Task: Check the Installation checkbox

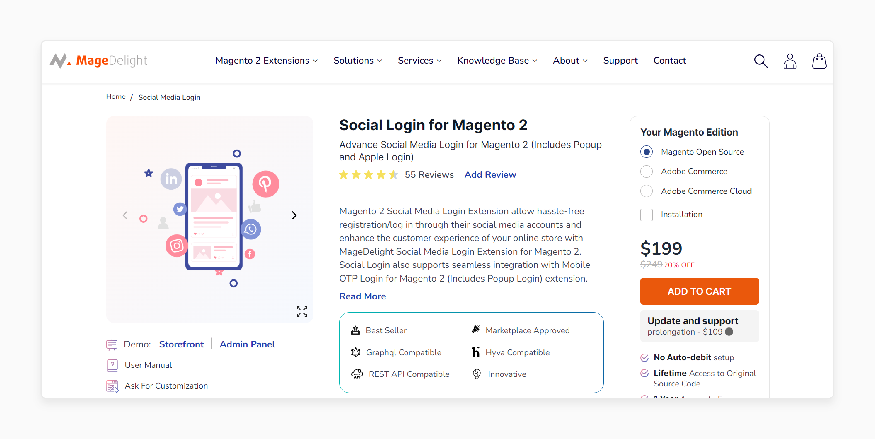Action: pos(647,215)
